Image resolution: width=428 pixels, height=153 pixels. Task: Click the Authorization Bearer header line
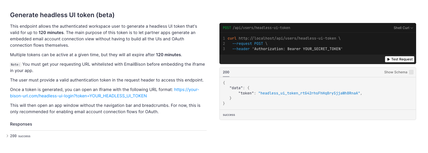point(287,49)
